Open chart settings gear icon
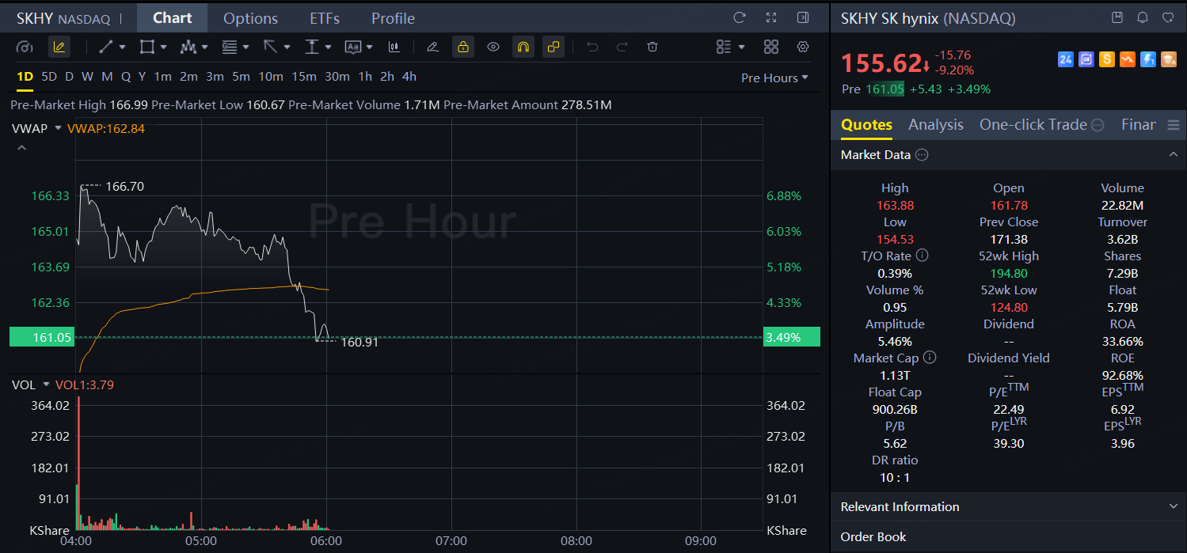The width and height of the screenshot is (1187, 553). point(803,47)
